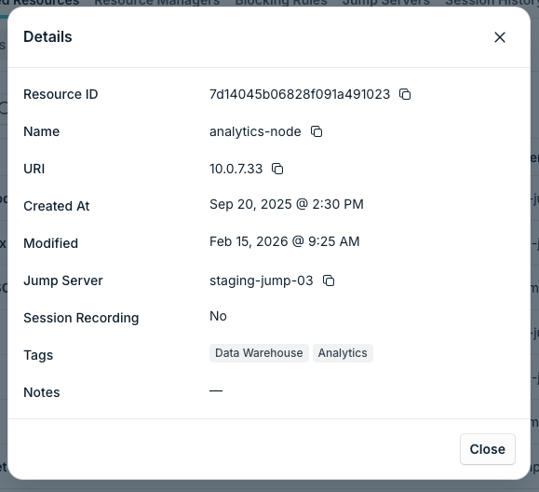Open the Resource Managers tab behind the dialog
Viewport: 539px width, 492px height.
click(157, 3)
